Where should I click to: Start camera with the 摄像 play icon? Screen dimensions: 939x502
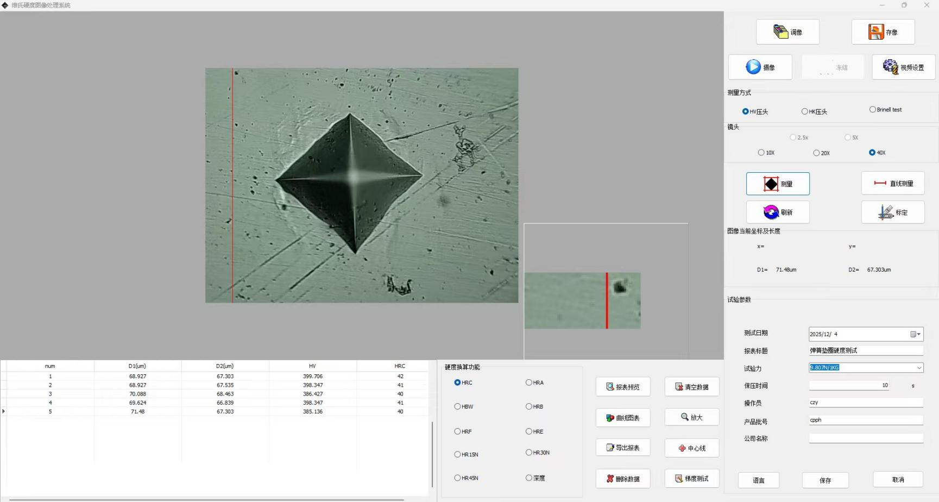(x=753, y=67)
